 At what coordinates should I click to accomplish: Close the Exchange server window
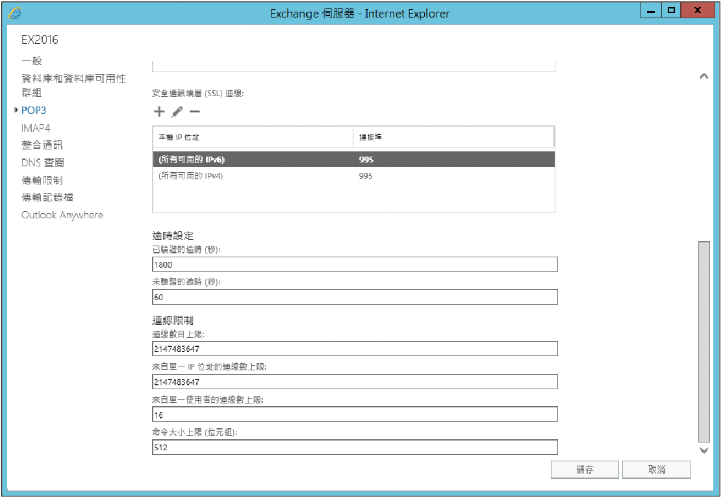pyautogui.click(x=698, y=10)
